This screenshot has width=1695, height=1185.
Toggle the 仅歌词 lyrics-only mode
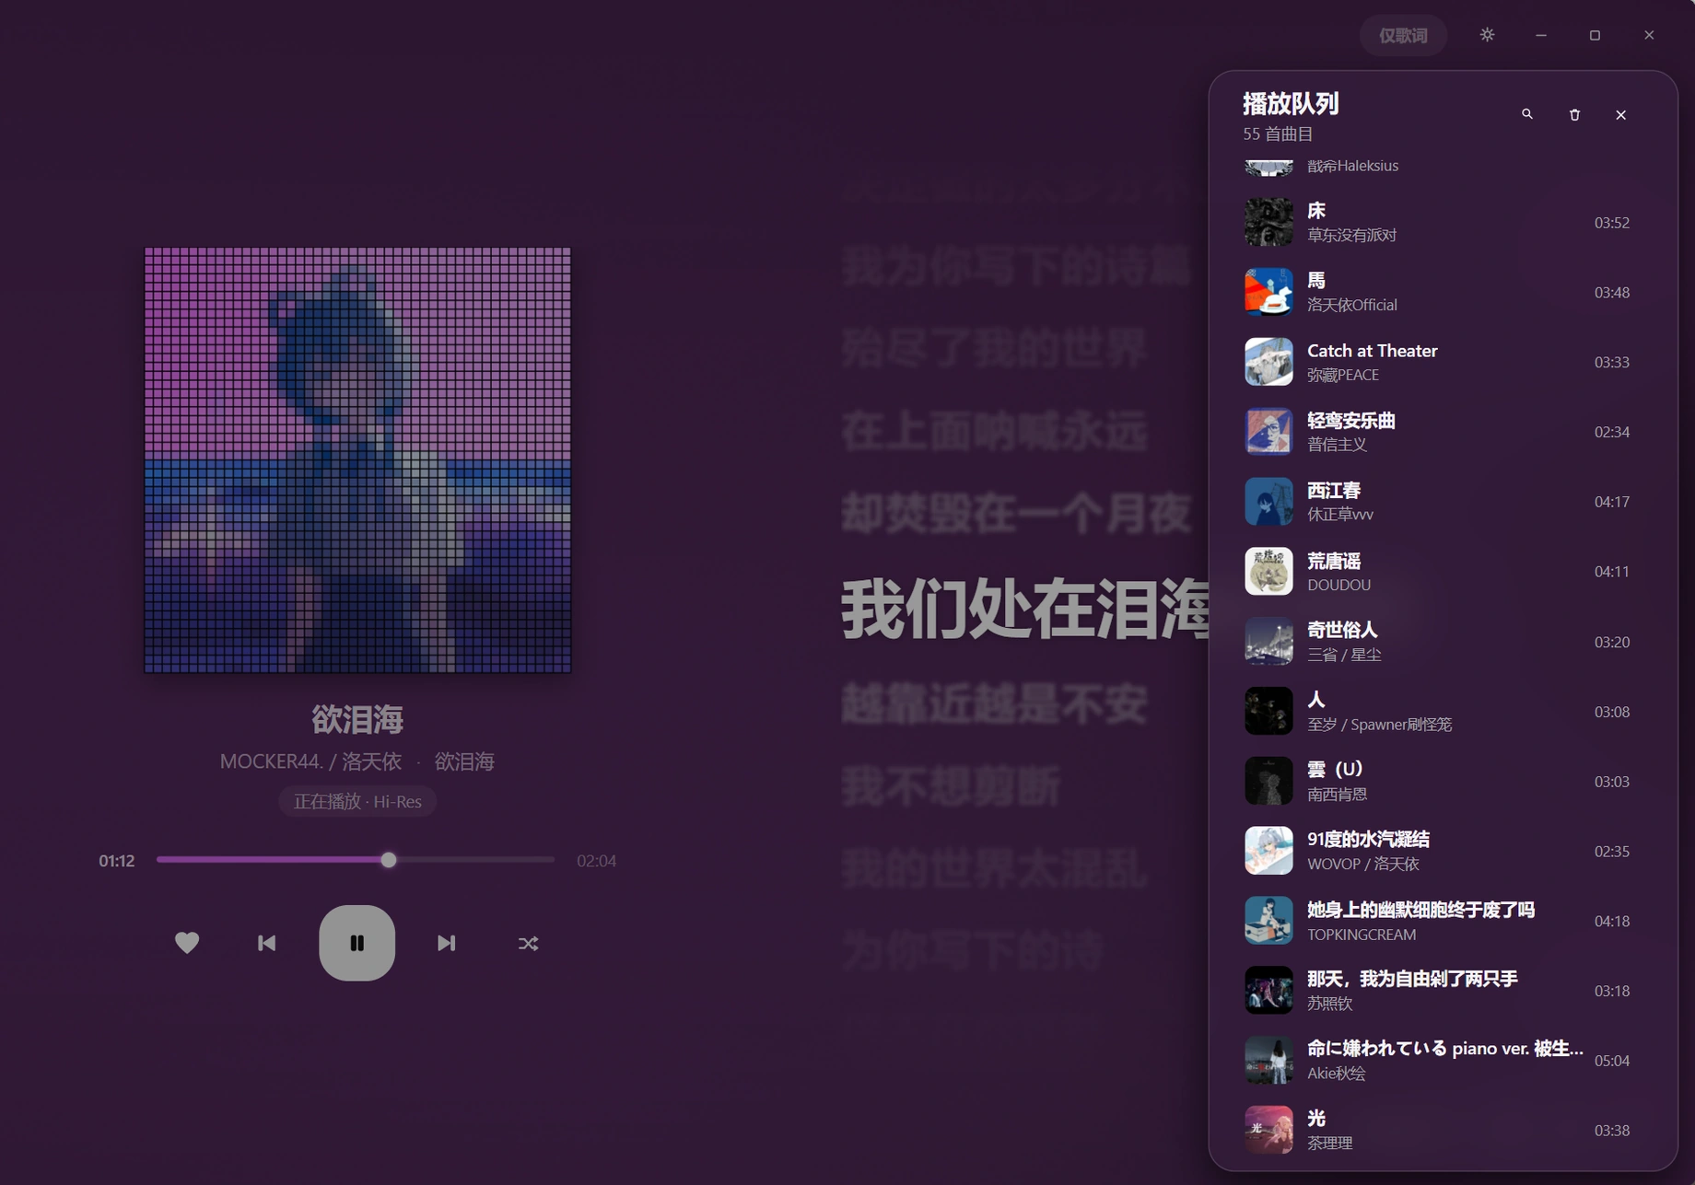pos(1403,35)
